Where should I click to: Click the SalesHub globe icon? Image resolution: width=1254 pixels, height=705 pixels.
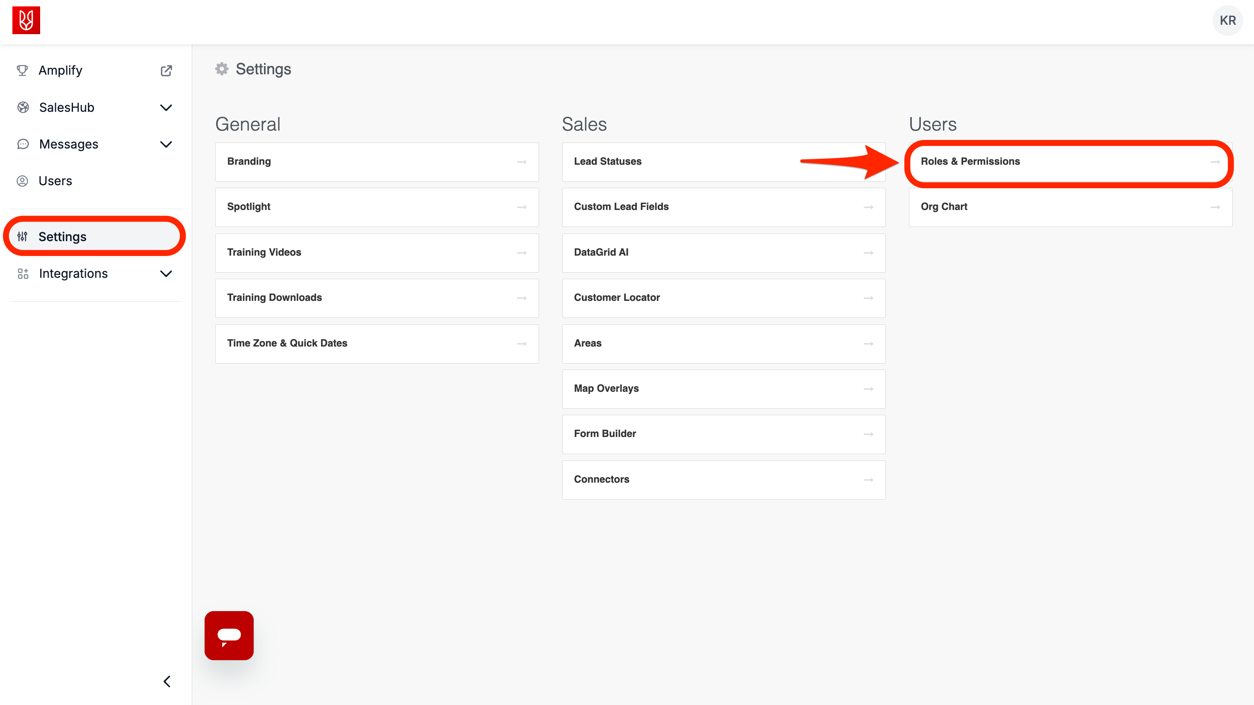pyautogui.click(x=22, y=108)
